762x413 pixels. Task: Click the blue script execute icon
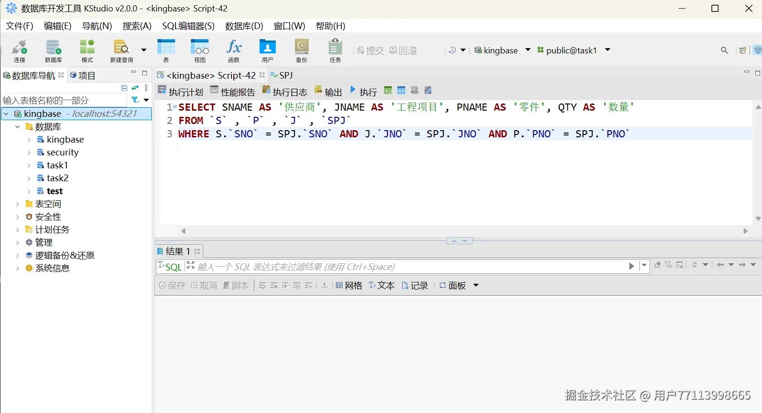401,91
